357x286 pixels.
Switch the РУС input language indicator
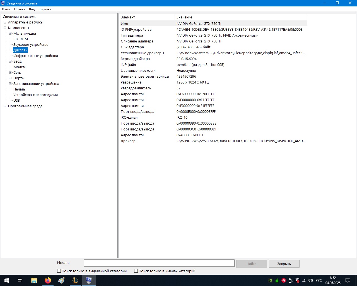point(319,280)
